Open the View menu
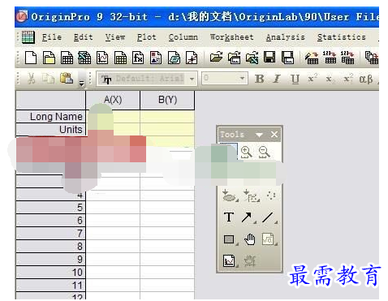The height and width of the screenshot is (301, 388). [x=115, y=37]
